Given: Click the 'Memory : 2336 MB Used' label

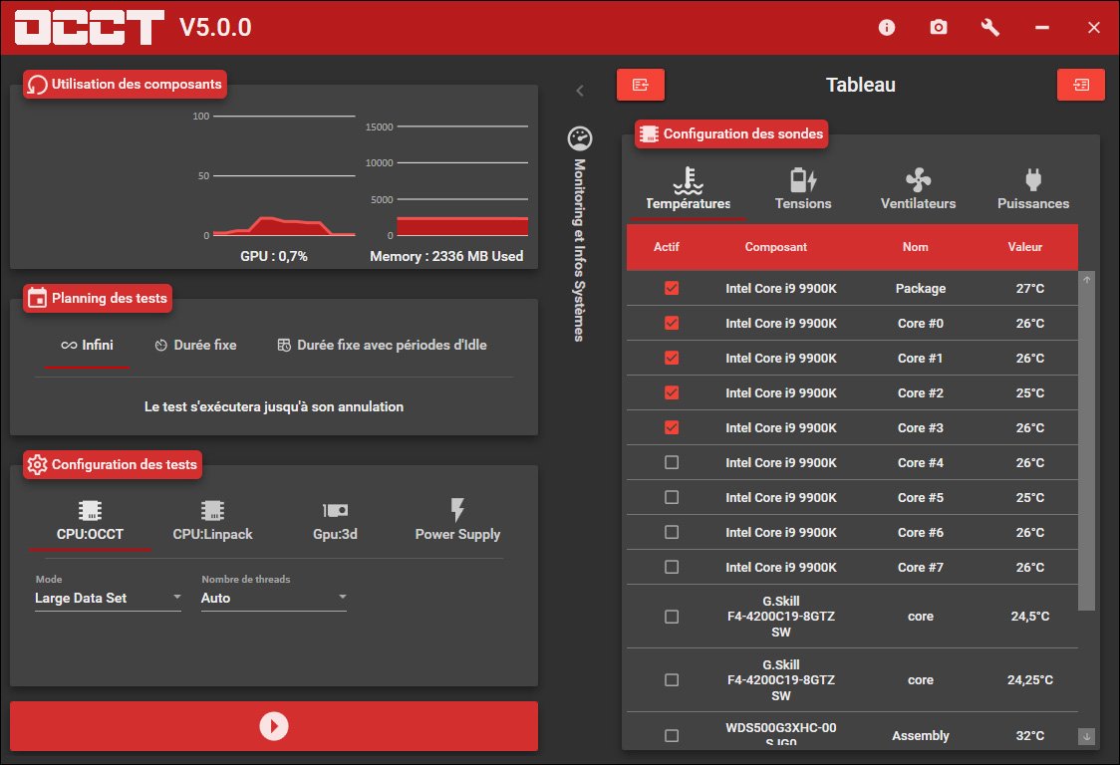Looking at the screenshot, I should [x=446, y=256].
